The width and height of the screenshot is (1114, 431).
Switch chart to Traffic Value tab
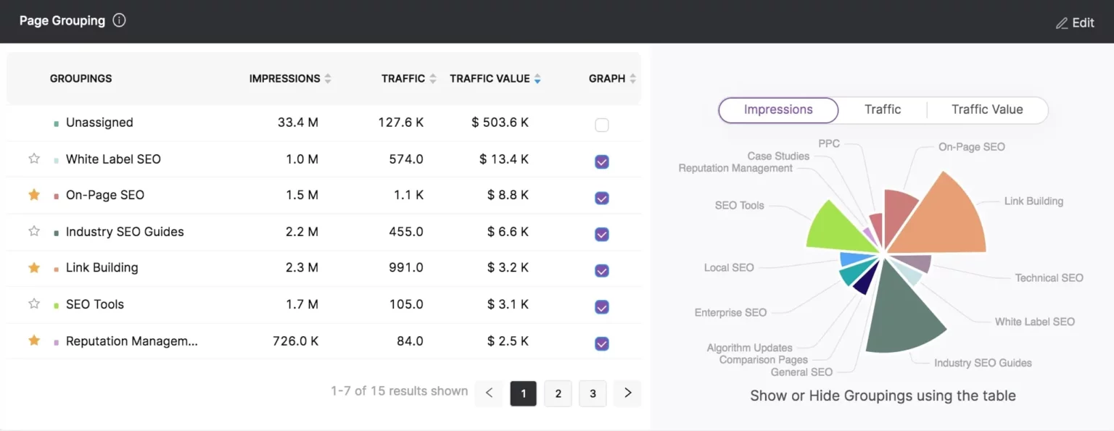(x=986, y=110)
